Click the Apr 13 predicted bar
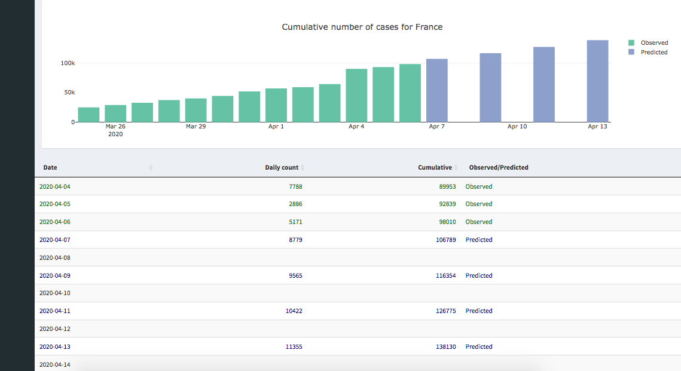The image size is (681, 371). coord(597,81)
